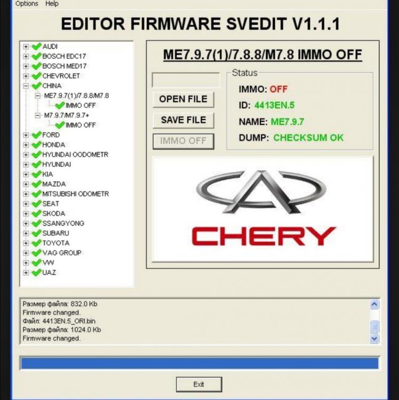The width and height of the screenshot is (399, 400).
Task: Select the MITSUBISHI ODOMETR label
Action: pyautogui.click(x=76, y=194)
